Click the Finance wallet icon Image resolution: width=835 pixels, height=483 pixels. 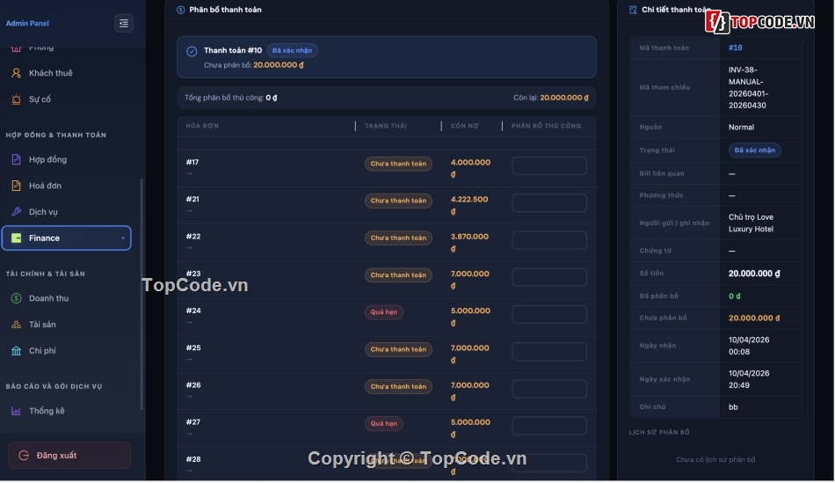(x=17, y=238)
